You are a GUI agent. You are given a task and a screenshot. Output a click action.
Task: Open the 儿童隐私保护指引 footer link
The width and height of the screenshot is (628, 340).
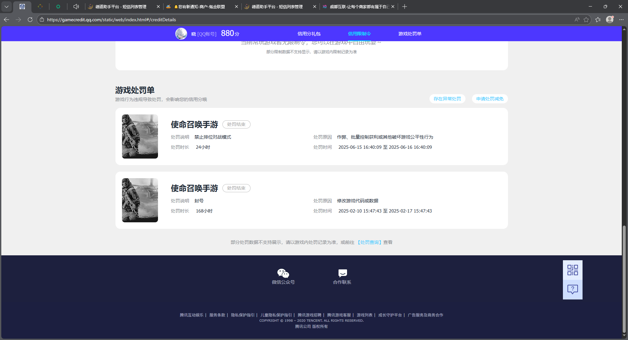[276, 315]
